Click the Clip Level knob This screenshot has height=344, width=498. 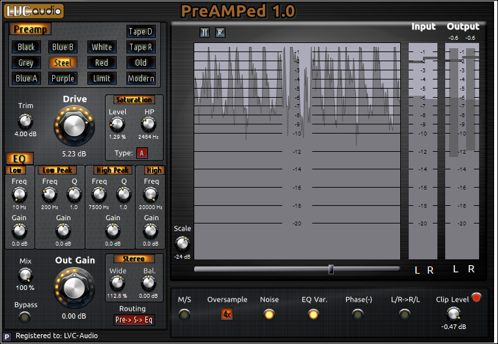coord(454,314)
